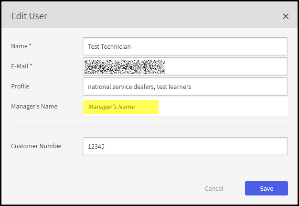Image resolution: width=299 pixels, height=206 pixels.
Task: Click the blurred email address text
Action: (x=125, y=66)
